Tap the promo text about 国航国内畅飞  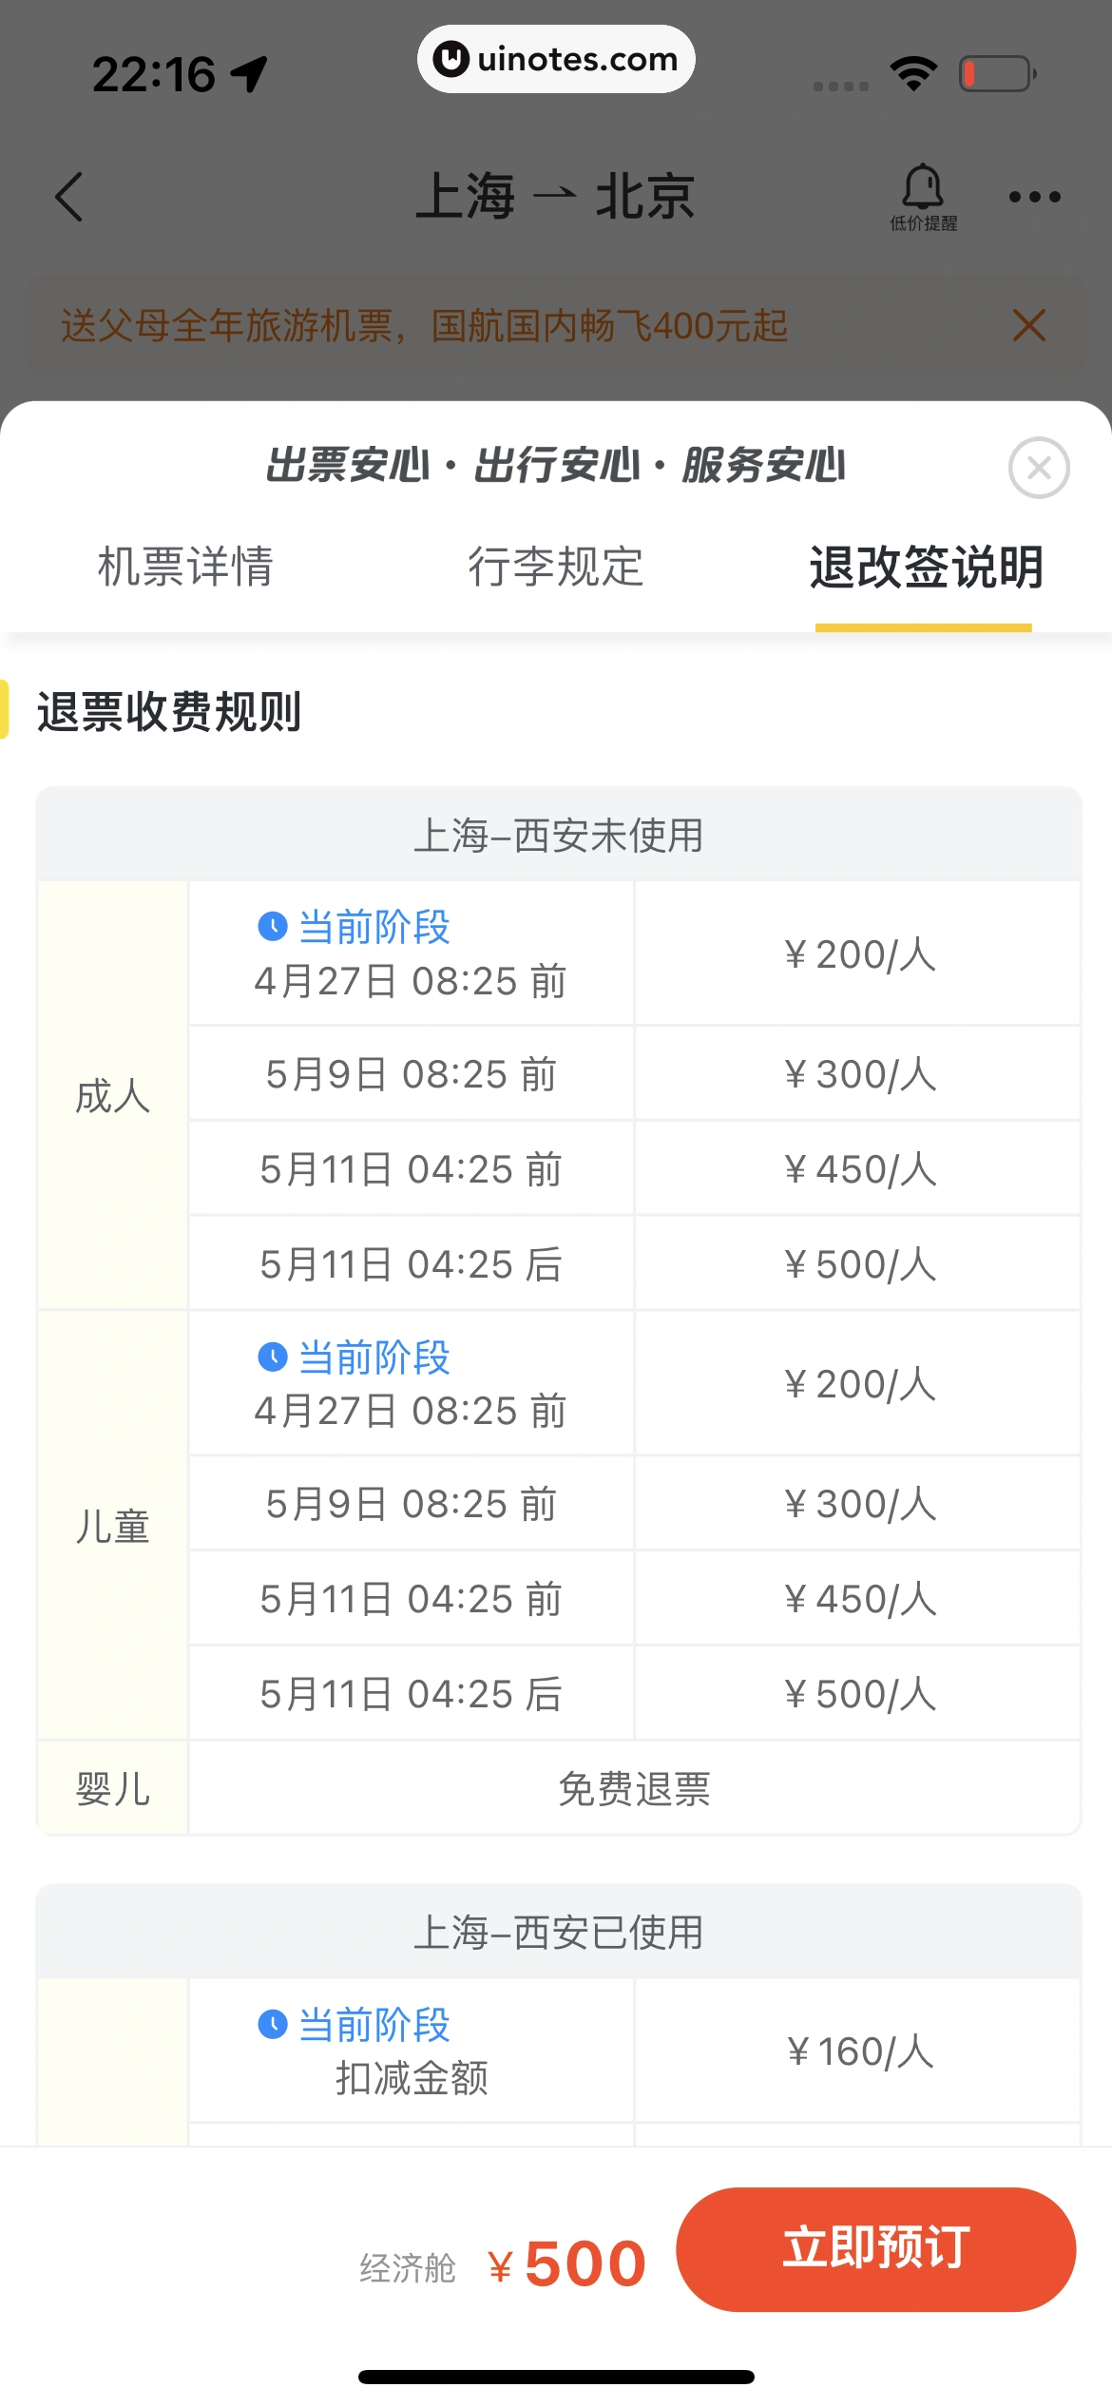[424, 326]
